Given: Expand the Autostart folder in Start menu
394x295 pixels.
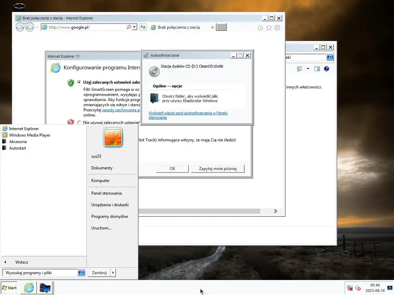Looking at the screenshot, I should pyautogui.click(x=14, y=148).
